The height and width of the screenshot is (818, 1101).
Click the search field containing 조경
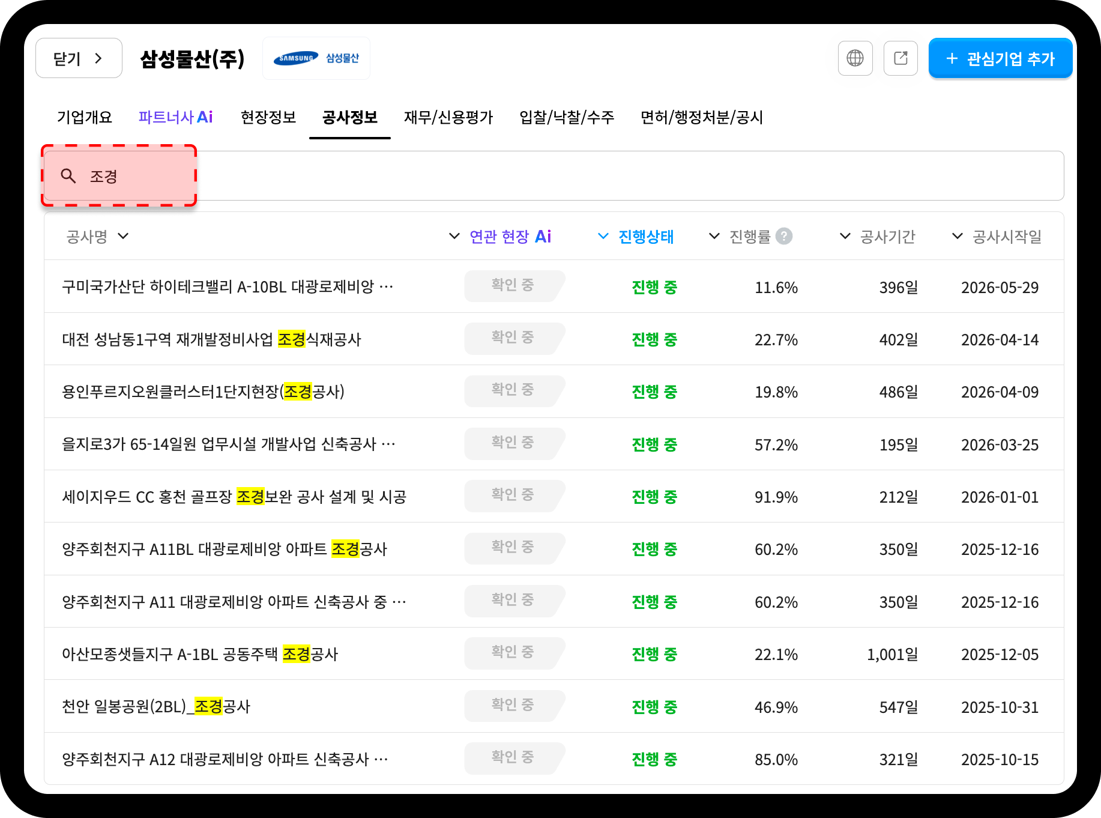554,176
